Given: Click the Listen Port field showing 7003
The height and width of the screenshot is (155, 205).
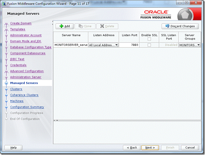Looking at the screenshot, I should 129,45.
